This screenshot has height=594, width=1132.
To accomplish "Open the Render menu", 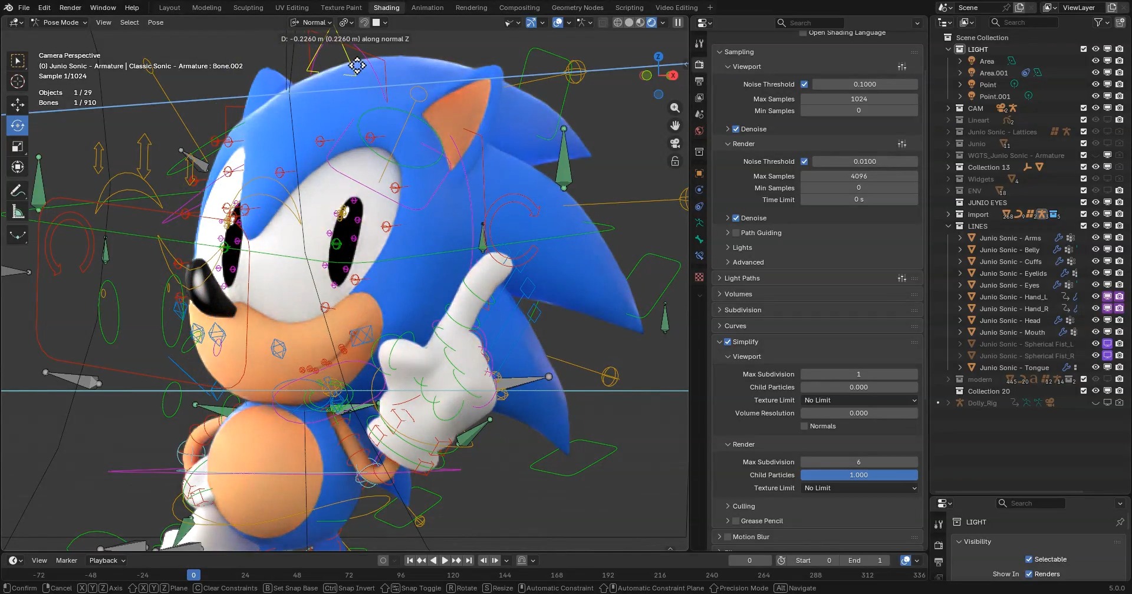I will tap(70, 8).
